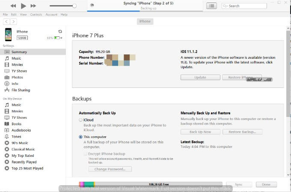
Task: Click the back navigation arrow
Action: point(6,21)
